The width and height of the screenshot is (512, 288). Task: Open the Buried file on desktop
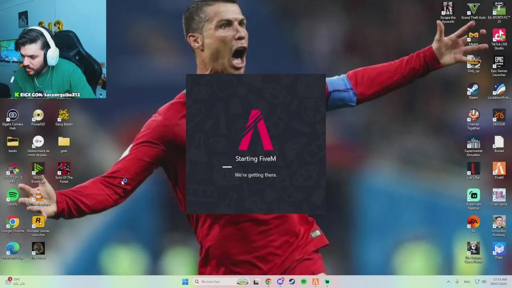point(499,144)
